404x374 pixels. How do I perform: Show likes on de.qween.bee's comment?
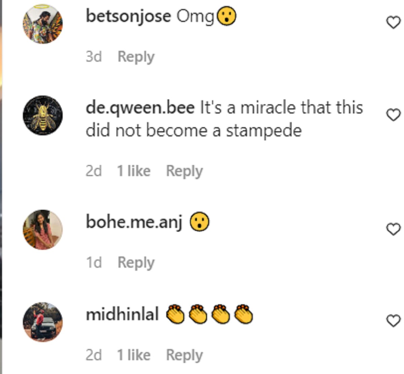[x=134, y=171]
